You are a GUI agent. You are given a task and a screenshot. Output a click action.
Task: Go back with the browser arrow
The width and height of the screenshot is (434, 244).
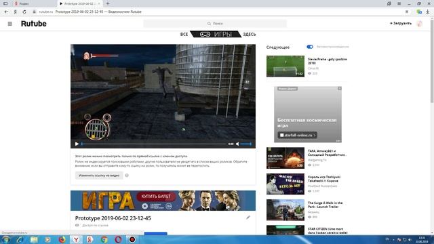(6, 12)
